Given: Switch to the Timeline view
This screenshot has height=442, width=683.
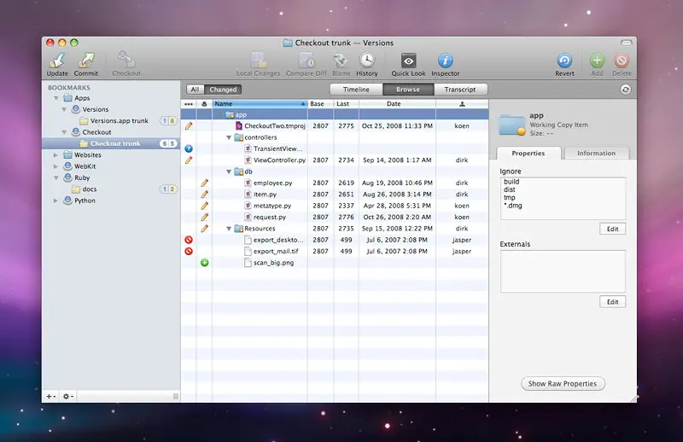Looking at the screenshot, I should [x=356, y=90].
